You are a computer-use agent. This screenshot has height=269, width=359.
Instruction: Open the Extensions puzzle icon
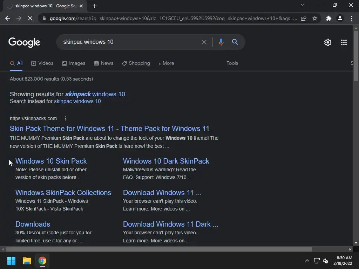329,18
